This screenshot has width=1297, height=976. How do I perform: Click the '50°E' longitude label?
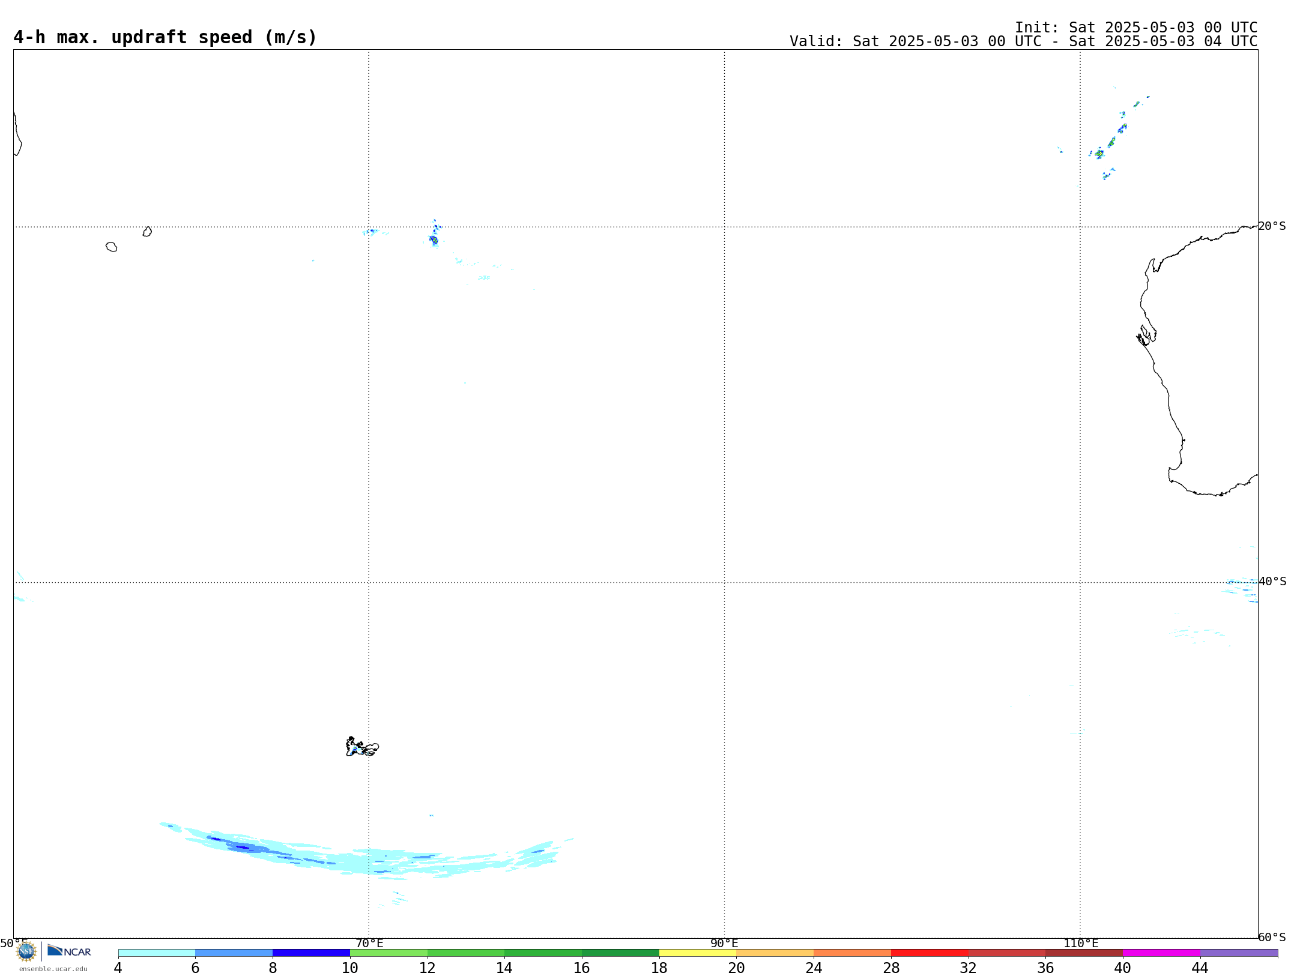pos(14,943)
